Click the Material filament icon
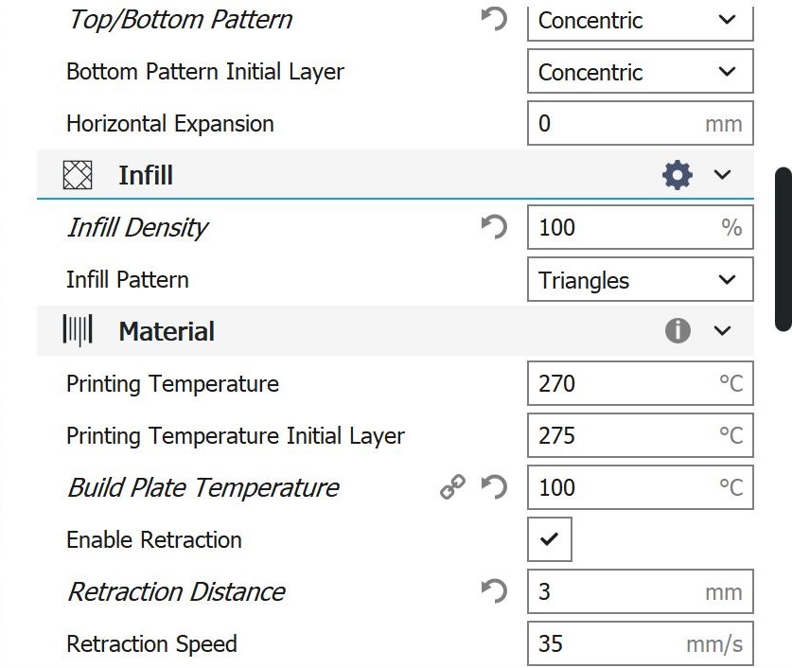This screenshot has height=668, width=792. 78,331
